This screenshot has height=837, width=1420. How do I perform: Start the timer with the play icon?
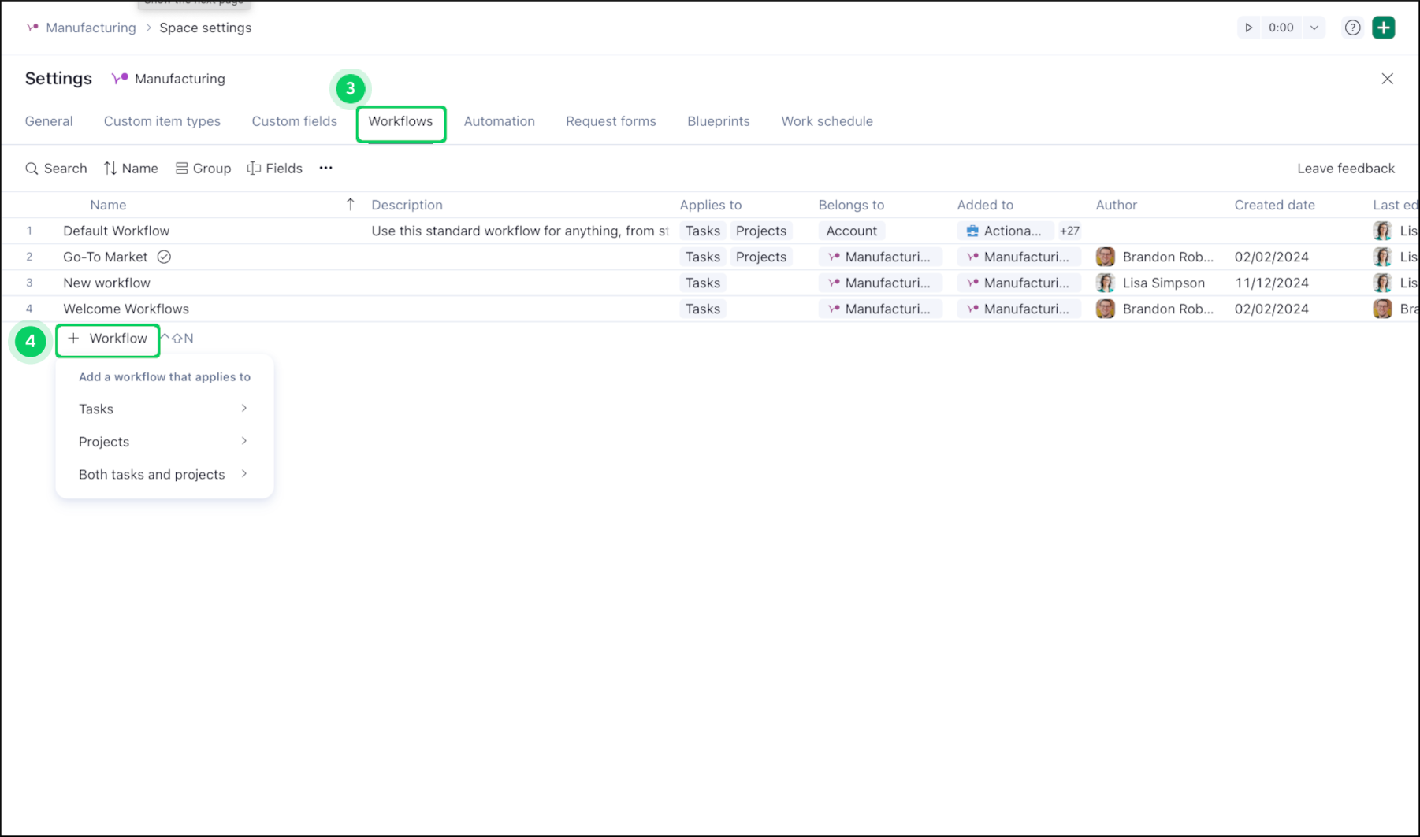tap(1248, 27)
